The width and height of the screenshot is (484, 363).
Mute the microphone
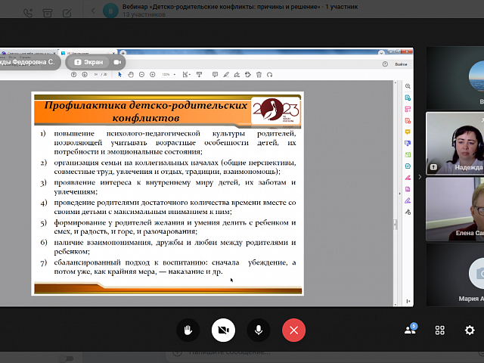259,330
